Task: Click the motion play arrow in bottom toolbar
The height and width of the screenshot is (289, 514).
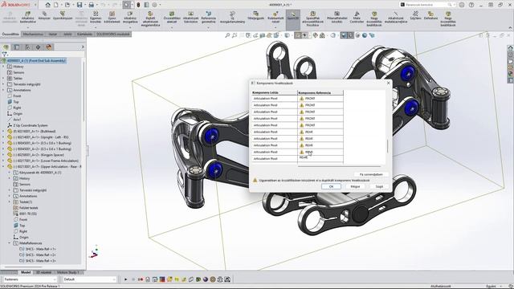Action: [125, 279]
